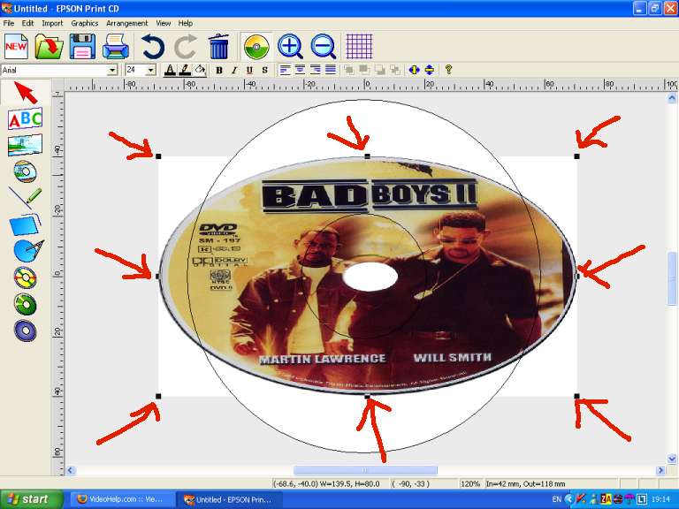The width and height of the screenshot is (679, 509).
Task: Save the project with the floppy disk icon
Action: [82, 46]
